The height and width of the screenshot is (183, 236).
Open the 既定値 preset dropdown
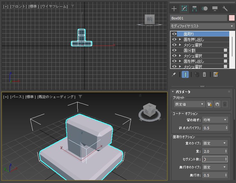click(189, 104)
